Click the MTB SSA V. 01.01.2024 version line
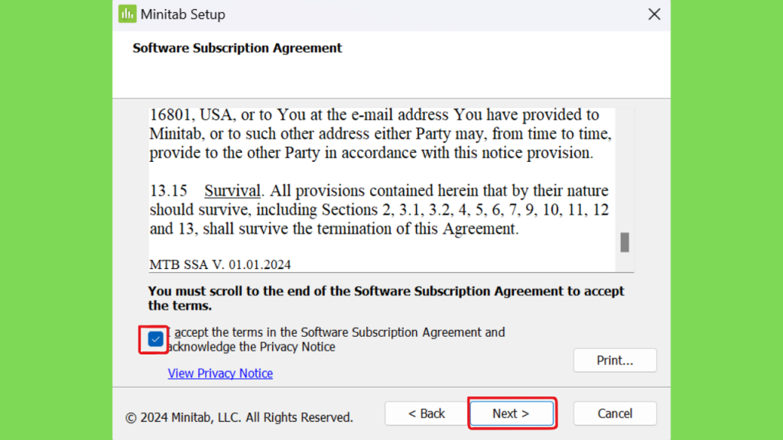Image resolution: width=783 pixels, height=440 pixels. (x=220, y=264)
